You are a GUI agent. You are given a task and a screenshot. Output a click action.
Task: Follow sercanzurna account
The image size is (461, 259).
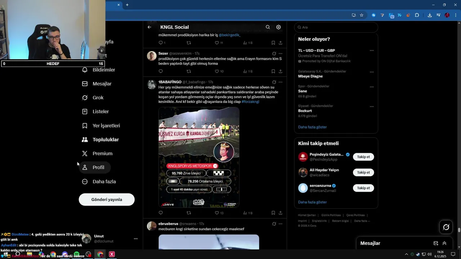(x=363, y=188)
